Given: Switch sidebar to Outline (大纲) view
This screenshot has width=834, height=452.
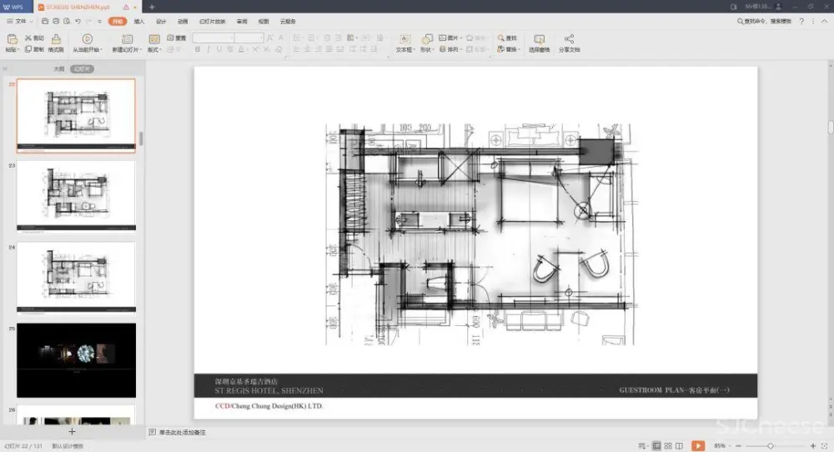Looking at the screenshot, I should (x=58, y=68).
